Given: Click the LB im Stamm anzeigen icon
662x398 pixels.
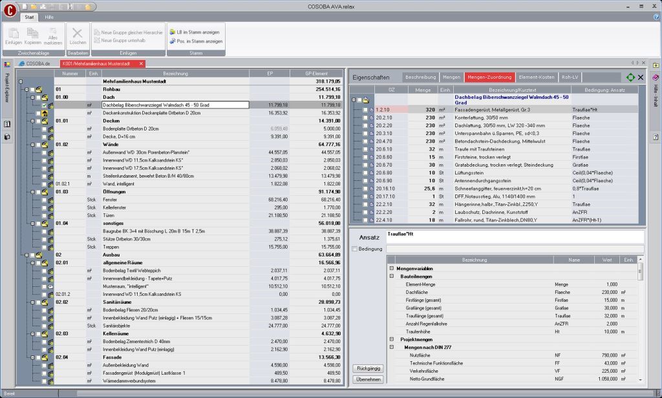Looking at the screenshot, I should (x=173, y=32).
